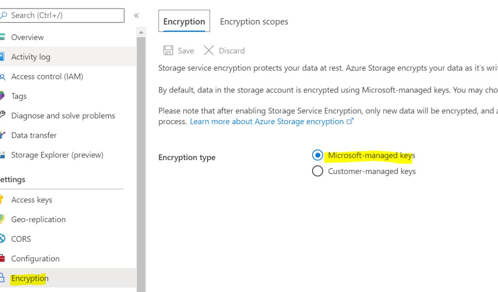
Task: Open Access control (IAM) icon
Action: pos(2,77)
